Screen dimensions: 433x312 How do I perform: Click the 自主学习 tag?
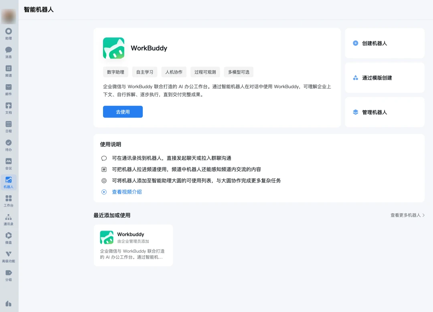[x=145, y=72]
